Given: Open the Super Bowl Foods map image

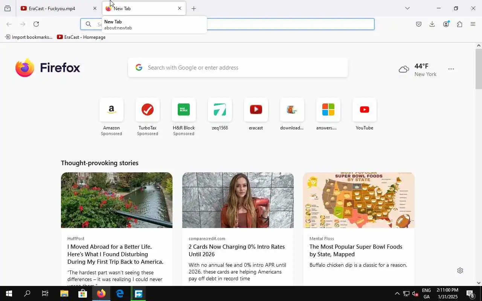Looking at the screenshot, I should tap(359, 200).
